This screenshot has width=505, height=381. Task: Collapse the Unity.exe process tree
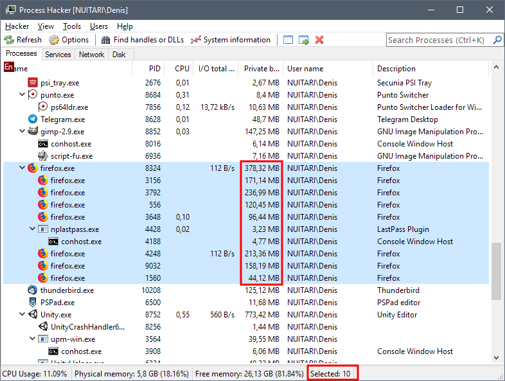tap(22, 314)
